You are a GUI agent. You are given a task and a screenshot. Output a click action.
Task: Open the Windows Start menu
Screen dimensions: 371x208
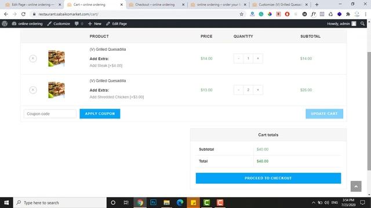(x=6, y=203)
